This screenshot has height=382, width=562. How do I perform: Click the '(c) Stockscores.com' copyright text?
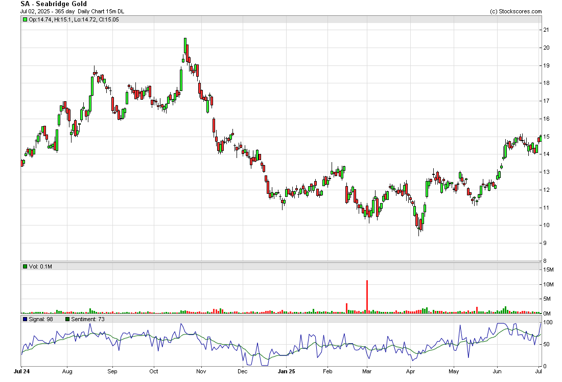point(516,11)
